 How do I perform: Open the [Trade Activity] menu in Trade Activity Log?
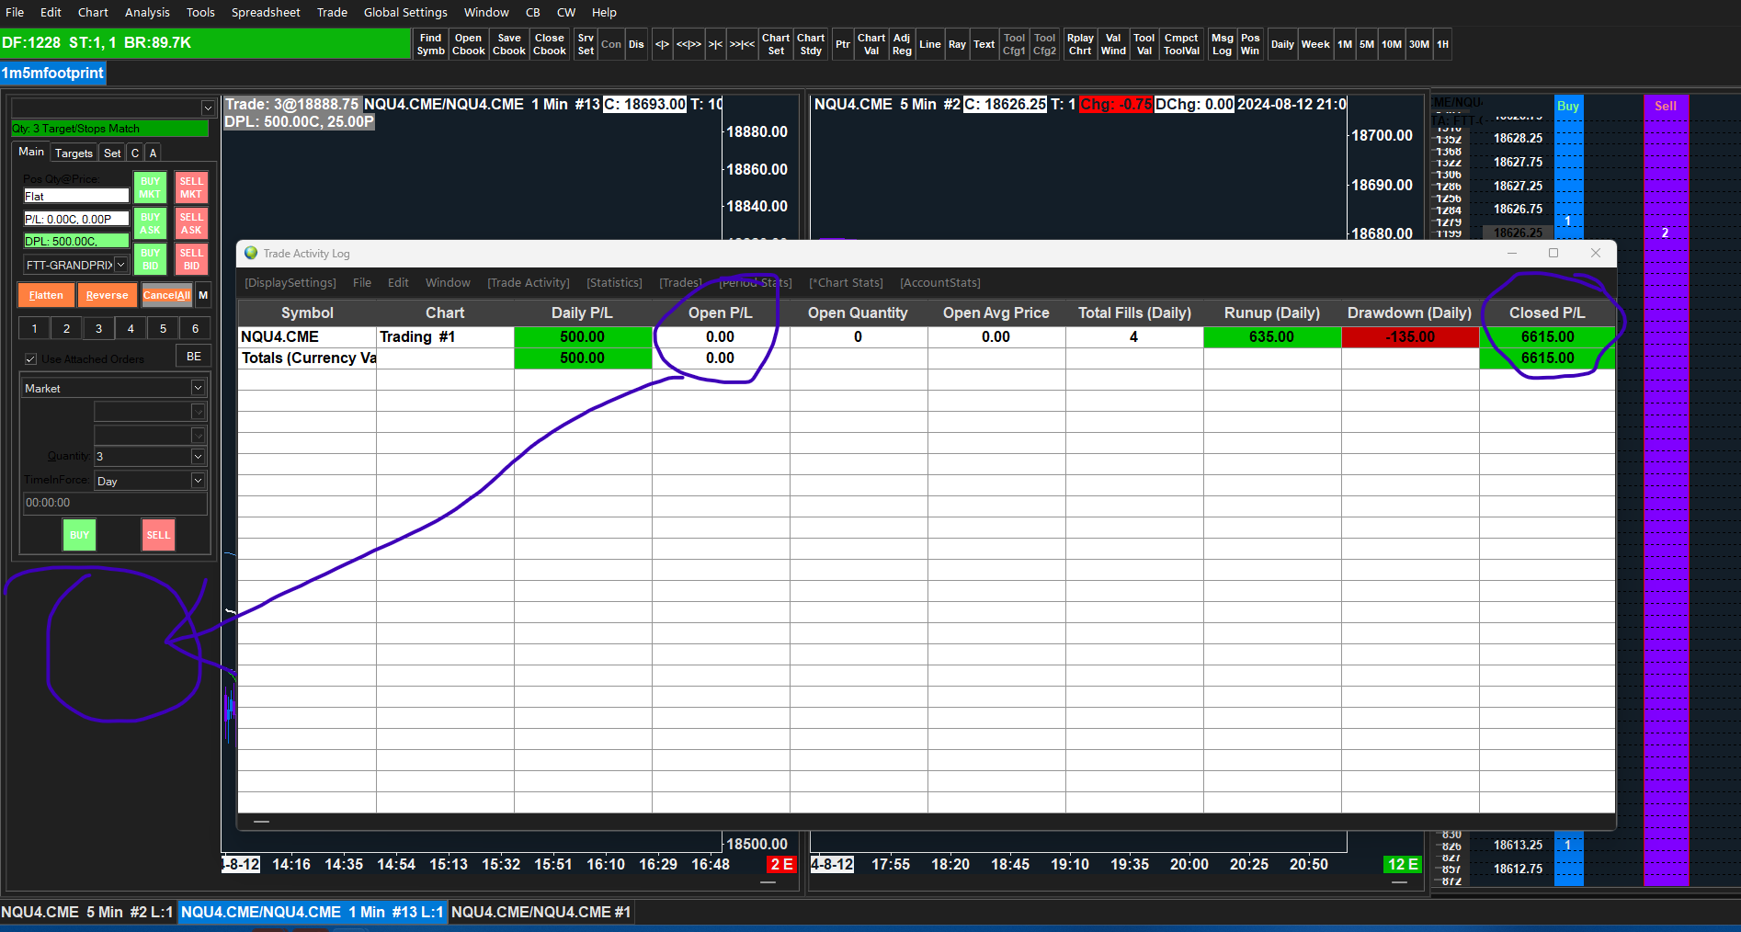click(x=529, y=283)
